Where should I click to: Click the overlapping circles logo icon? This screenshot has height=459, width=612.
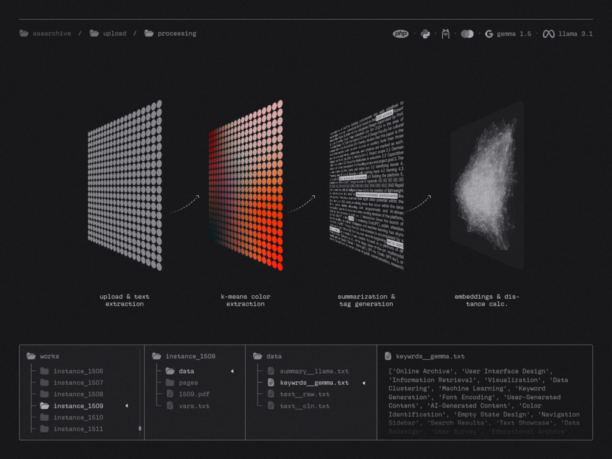click(x=467, y=34)
